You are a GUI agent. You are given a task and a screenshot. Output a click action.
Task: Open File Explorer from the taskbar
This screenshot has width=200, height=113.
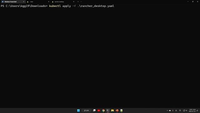tap(112, 110)
